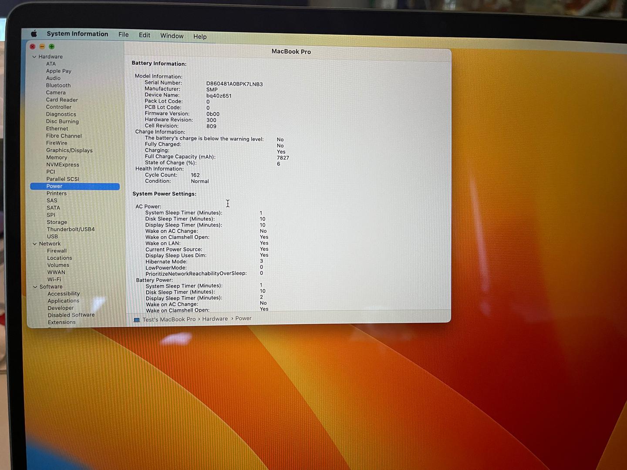Select Apple Pay in the sidebar

pyautogui.click(x=59, y=71)
